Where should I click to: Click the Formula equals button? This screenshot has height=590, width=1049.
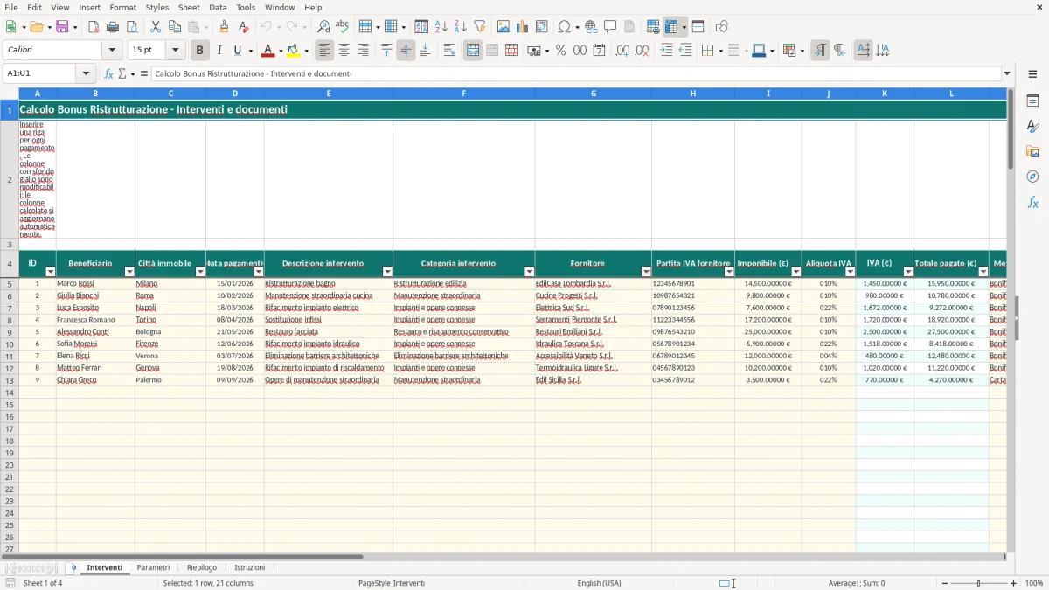point(144,73)
